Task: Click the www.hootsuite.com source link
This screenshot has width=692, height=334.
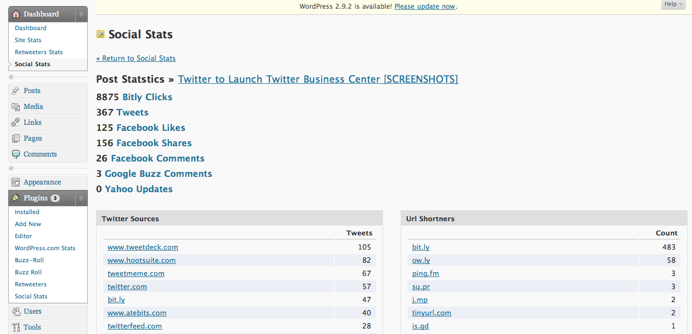Action: point(142,260)
